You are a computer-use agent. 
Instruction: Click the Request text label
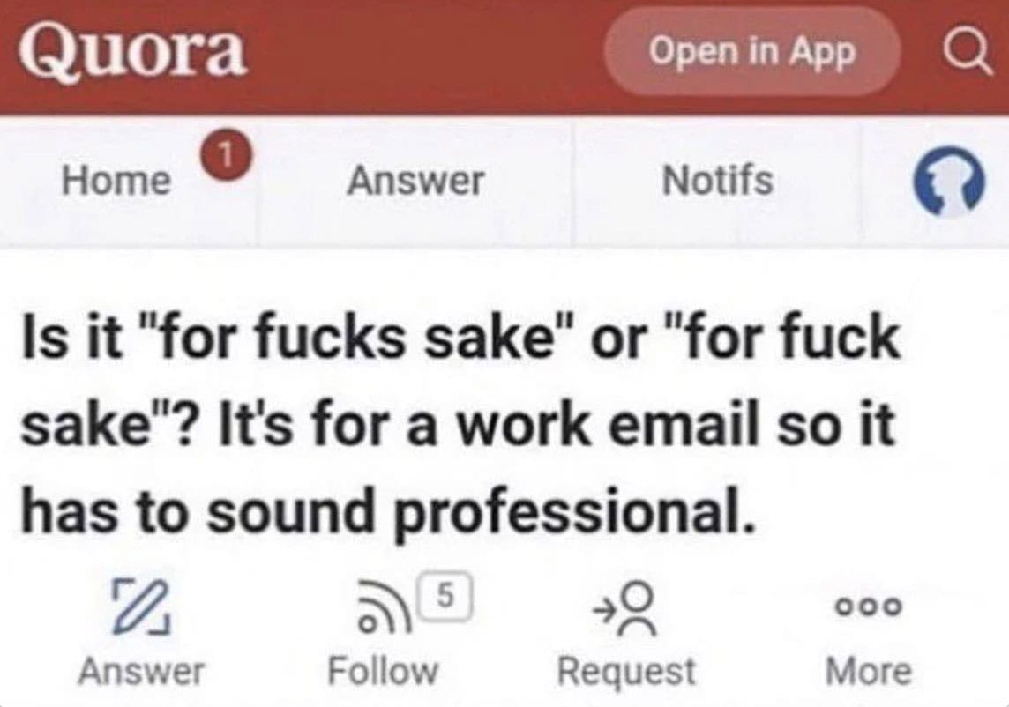tap(626, 672)
